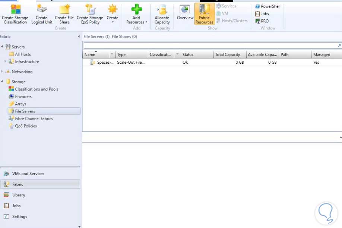Sort by the Managed column header
Viewport: 342px width, 228px height.
point(327,54)
